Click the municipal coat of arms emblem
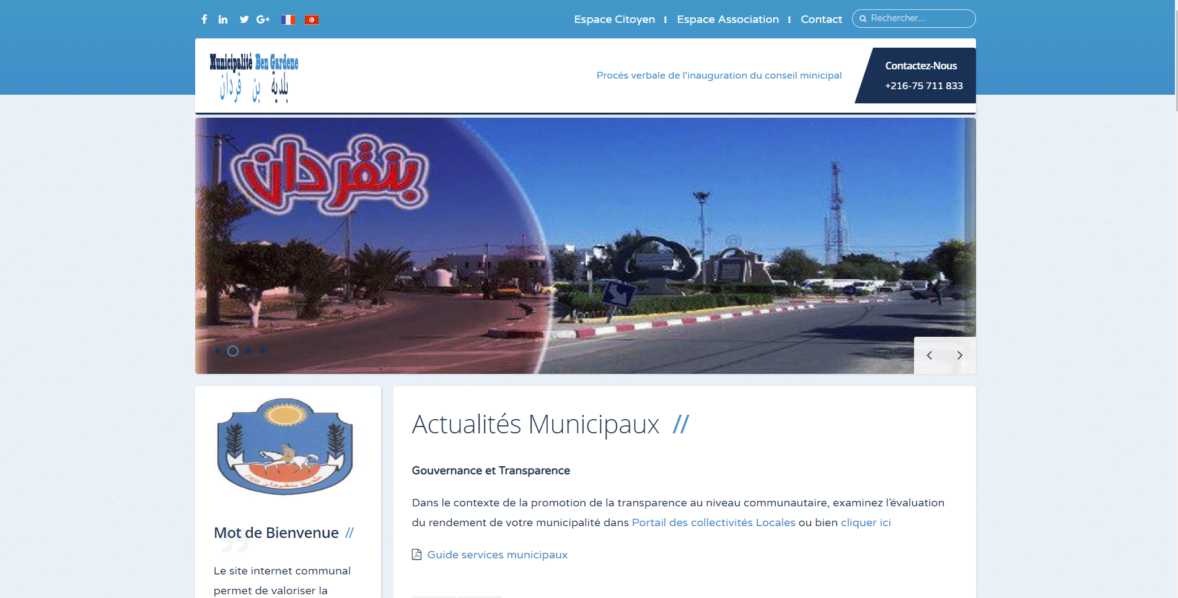 [285, 446]
